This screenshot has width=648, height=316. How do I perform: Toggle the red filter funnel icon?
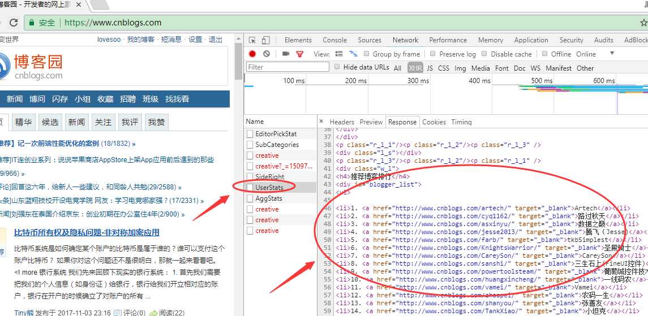pos(300,54)
